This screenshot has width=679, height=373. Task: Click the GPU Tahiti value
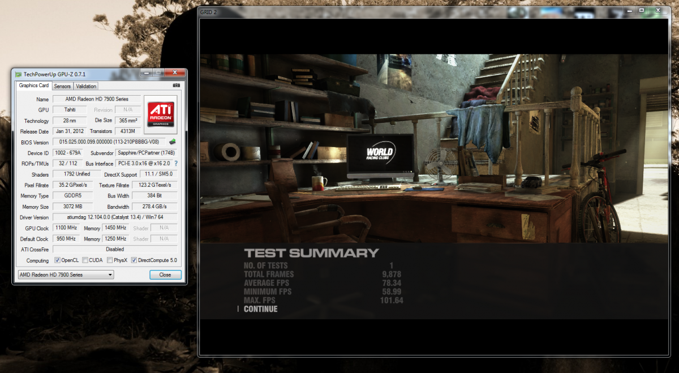click(x=70, y=110)
